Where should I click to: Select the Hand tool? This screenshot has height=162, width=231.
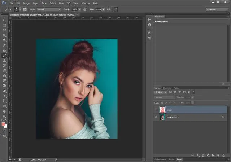4,111
